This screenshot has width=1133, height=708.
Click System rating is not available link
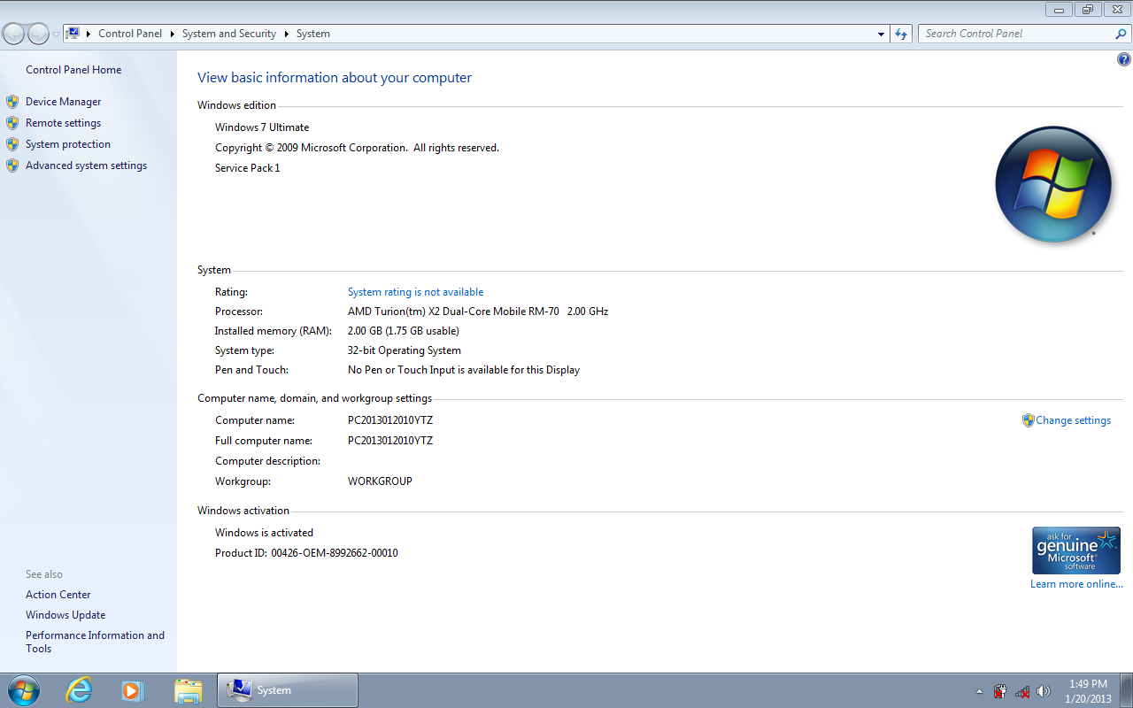click(415, 292)
